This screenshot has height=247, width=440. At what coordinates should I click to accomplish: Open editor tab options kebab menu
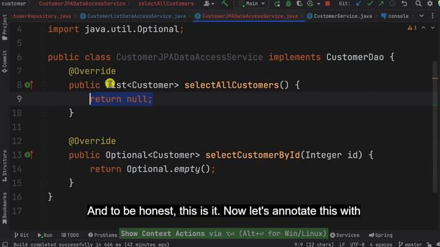432,16
